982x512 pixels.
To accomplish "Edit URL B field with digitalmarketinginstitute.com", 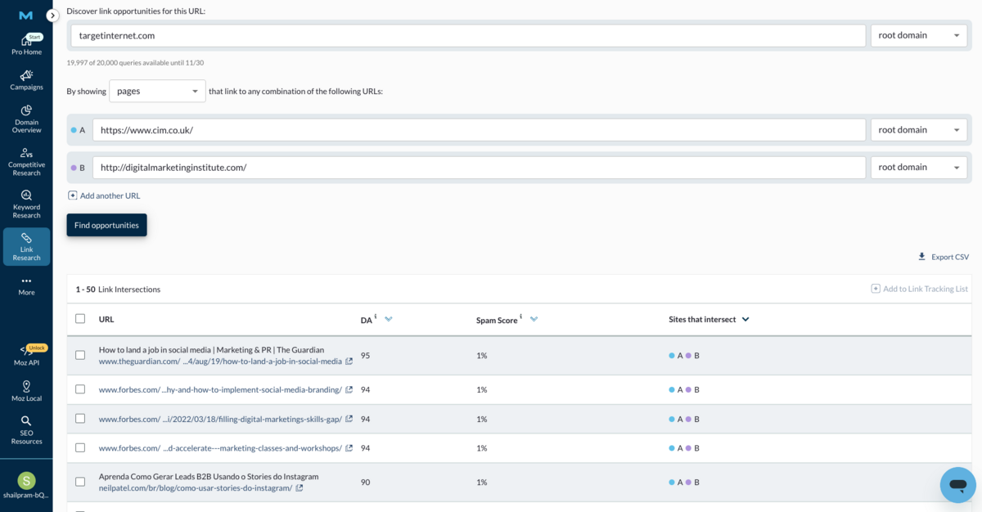I will (x=479, y=168).
